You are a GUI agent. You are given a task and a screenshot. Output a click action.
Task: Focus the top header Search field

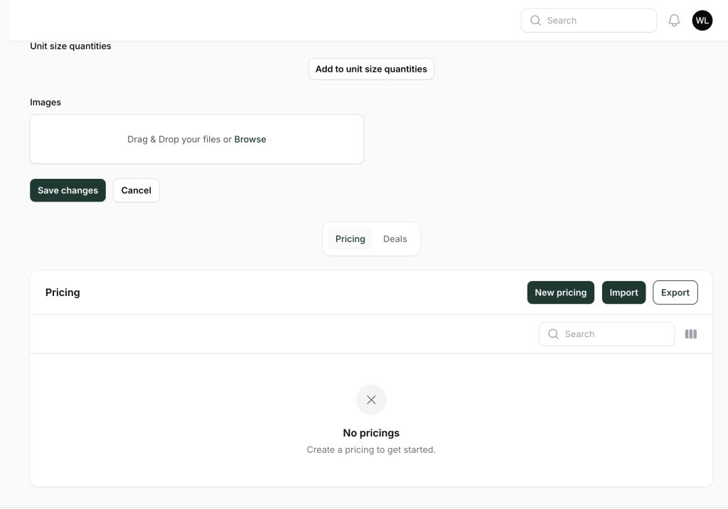(597, 21)
